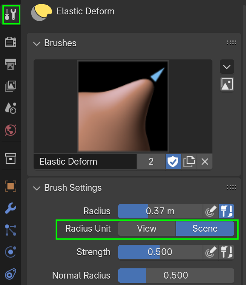Open the Tool properties tab
246x285 pixels.
[x=11, y=14]
